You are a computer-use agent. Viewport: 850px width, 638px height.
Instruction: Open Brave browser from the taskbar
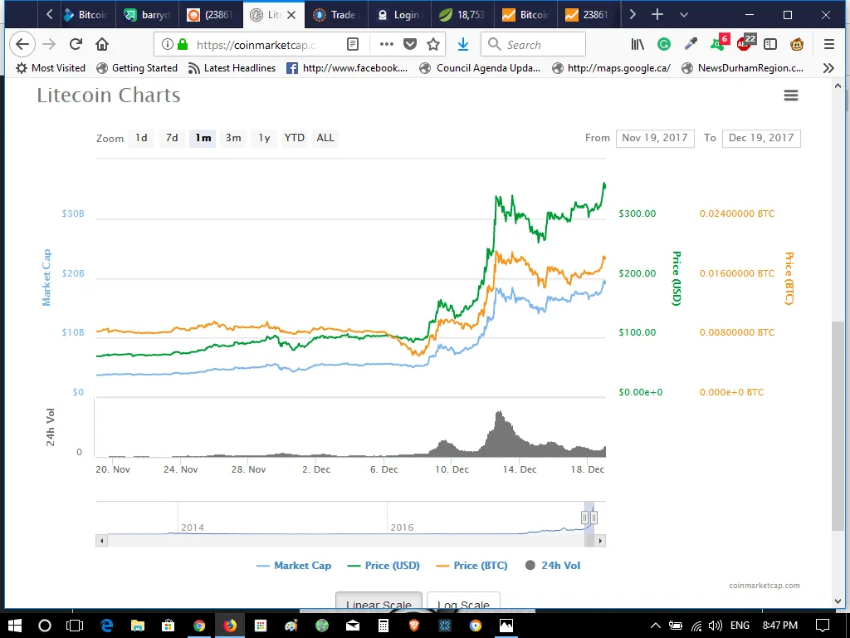pyautogui.click(x=414, y=626)
